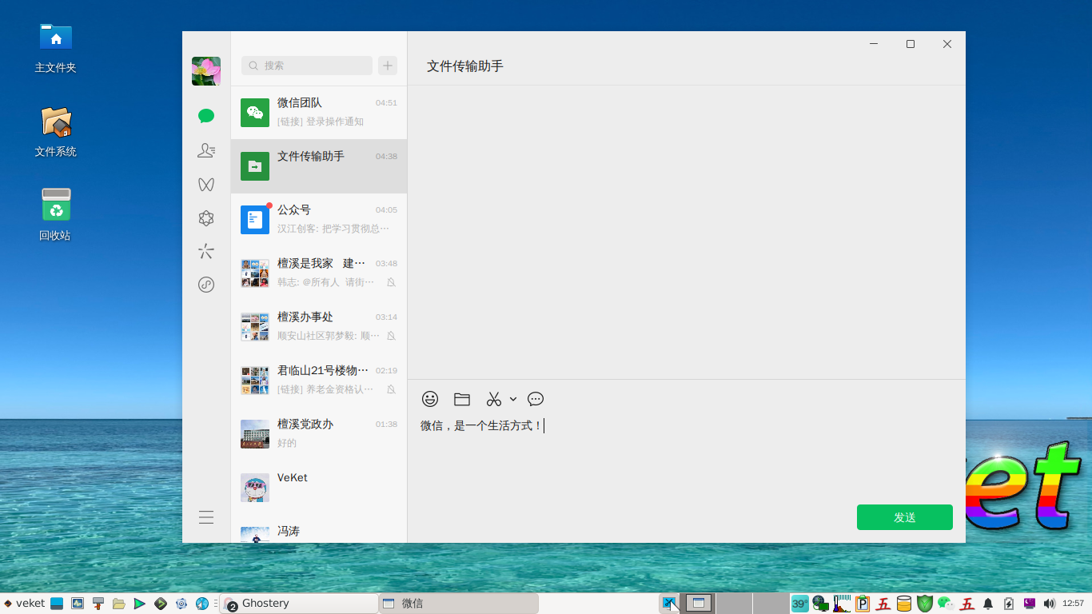Click the WeChat tray icon

pyautogui.click(x=946, y=604)
